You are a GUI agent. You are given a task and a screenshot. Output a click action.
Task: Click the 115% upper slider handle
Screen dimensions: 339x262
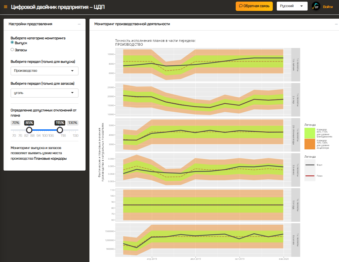point(60,130)
